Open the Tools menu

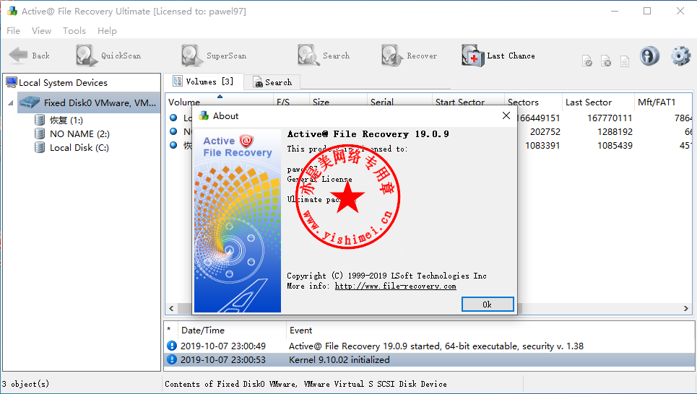(x=74, y=31)
